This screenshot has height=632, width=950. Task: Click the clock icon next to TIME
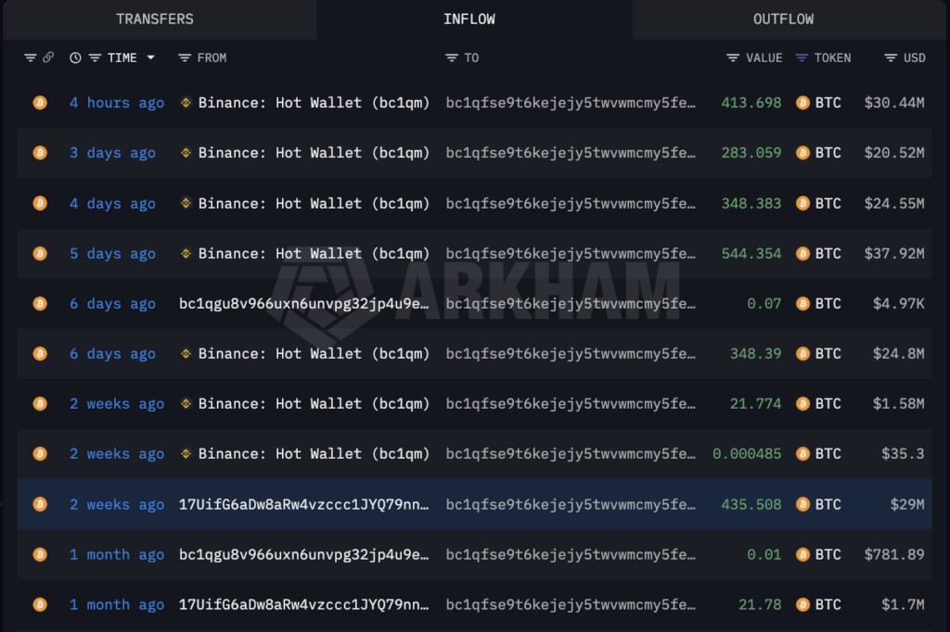tap(75, 57)
